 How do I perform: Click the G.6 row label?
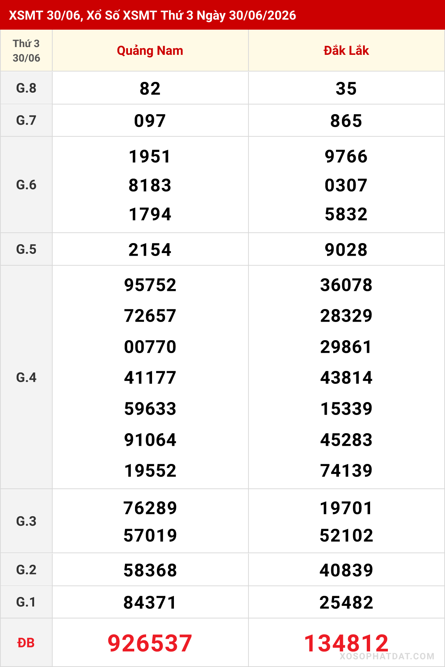pyautogui.click(x=26, y=185)
